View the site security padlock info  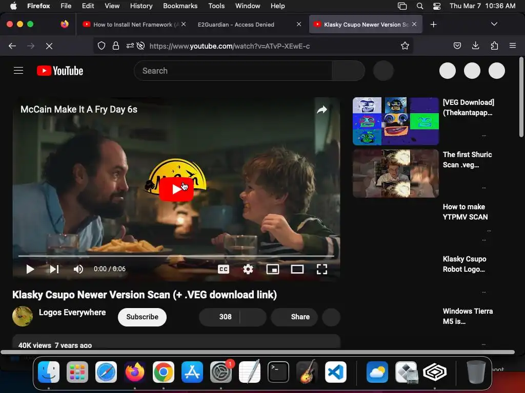click(116, 46)
